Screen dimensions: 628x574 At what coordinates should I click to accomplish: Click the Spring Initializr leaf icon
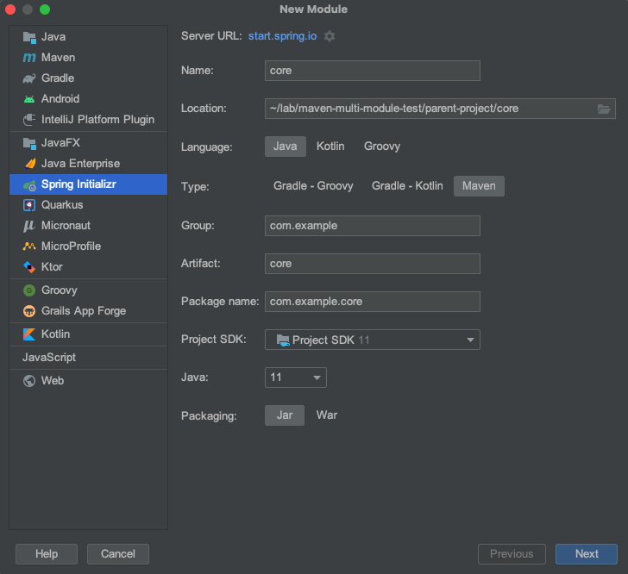29,185
